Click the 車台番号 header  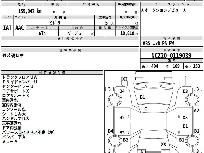[x=171, y=50]
